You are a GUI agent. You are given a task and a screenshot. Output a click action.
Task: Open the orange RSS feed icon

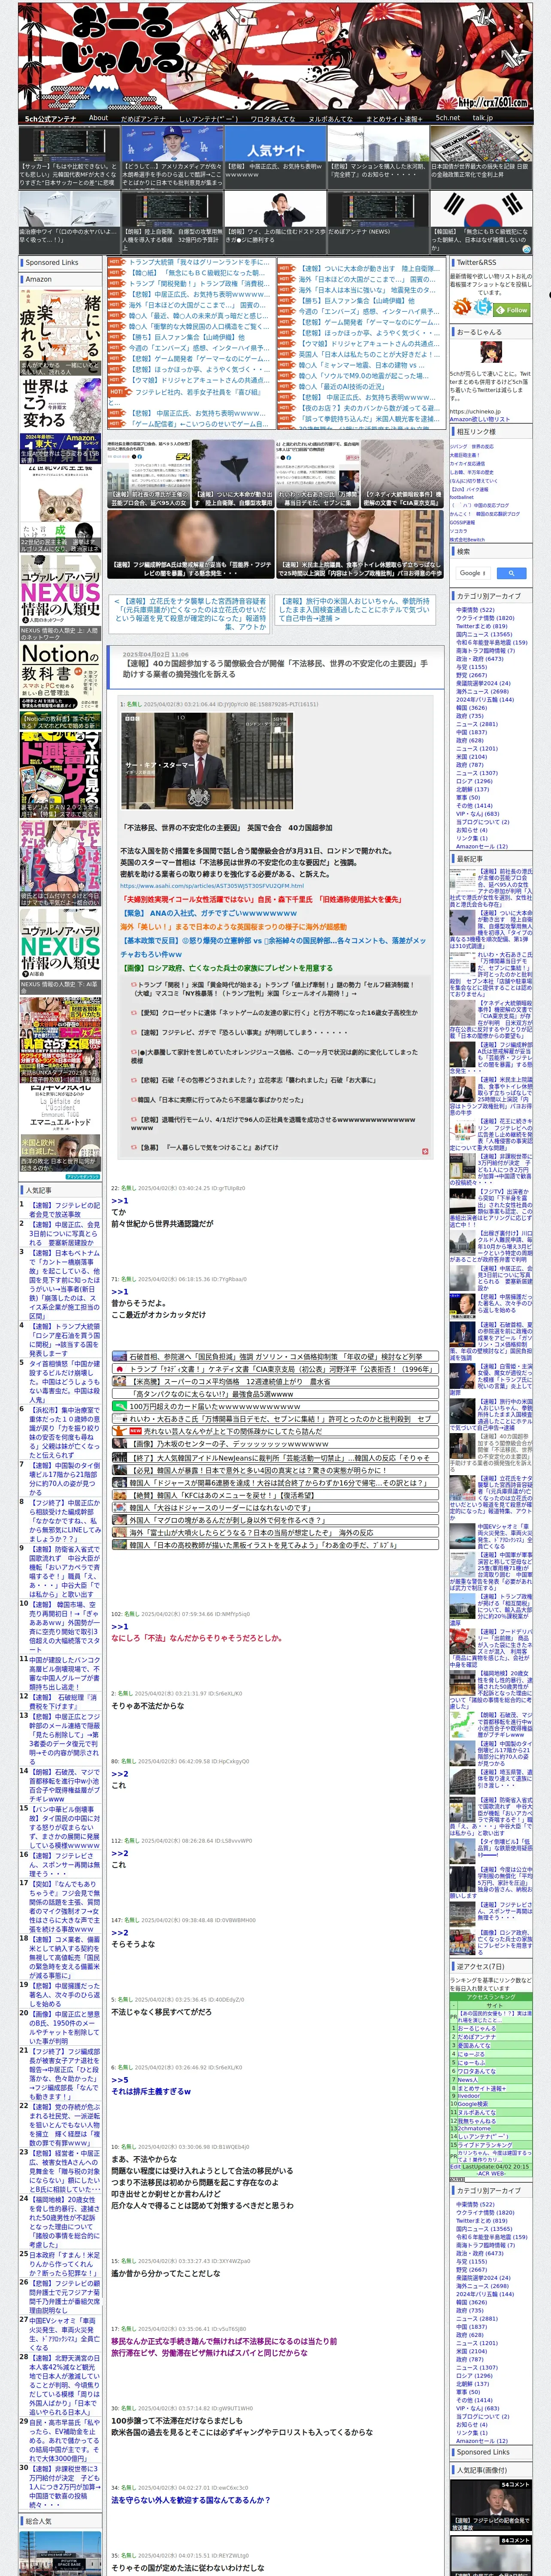[462, 306]
